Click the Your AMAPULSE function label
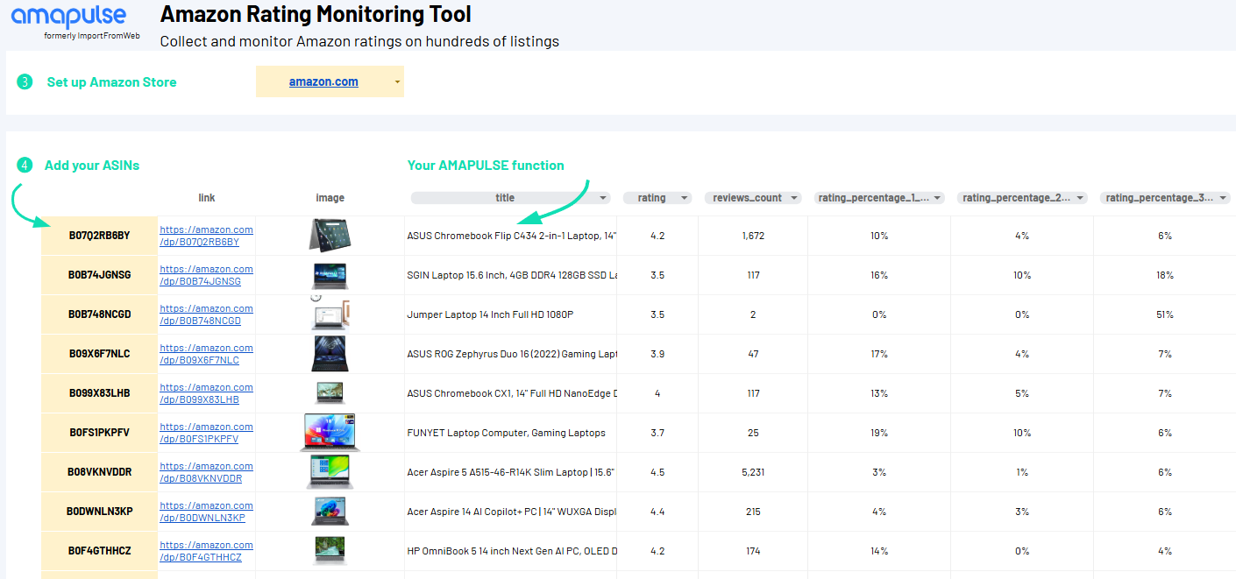Screen dimensions: 1236x579 click(486, 165)
